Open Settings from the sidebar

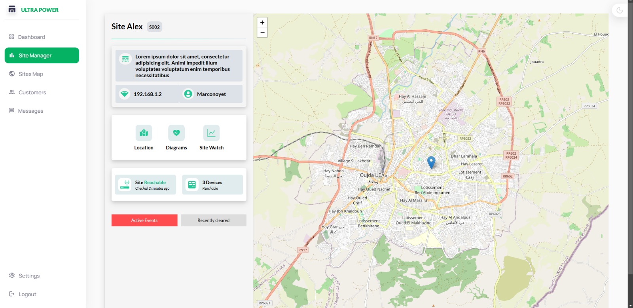(29, 276)
